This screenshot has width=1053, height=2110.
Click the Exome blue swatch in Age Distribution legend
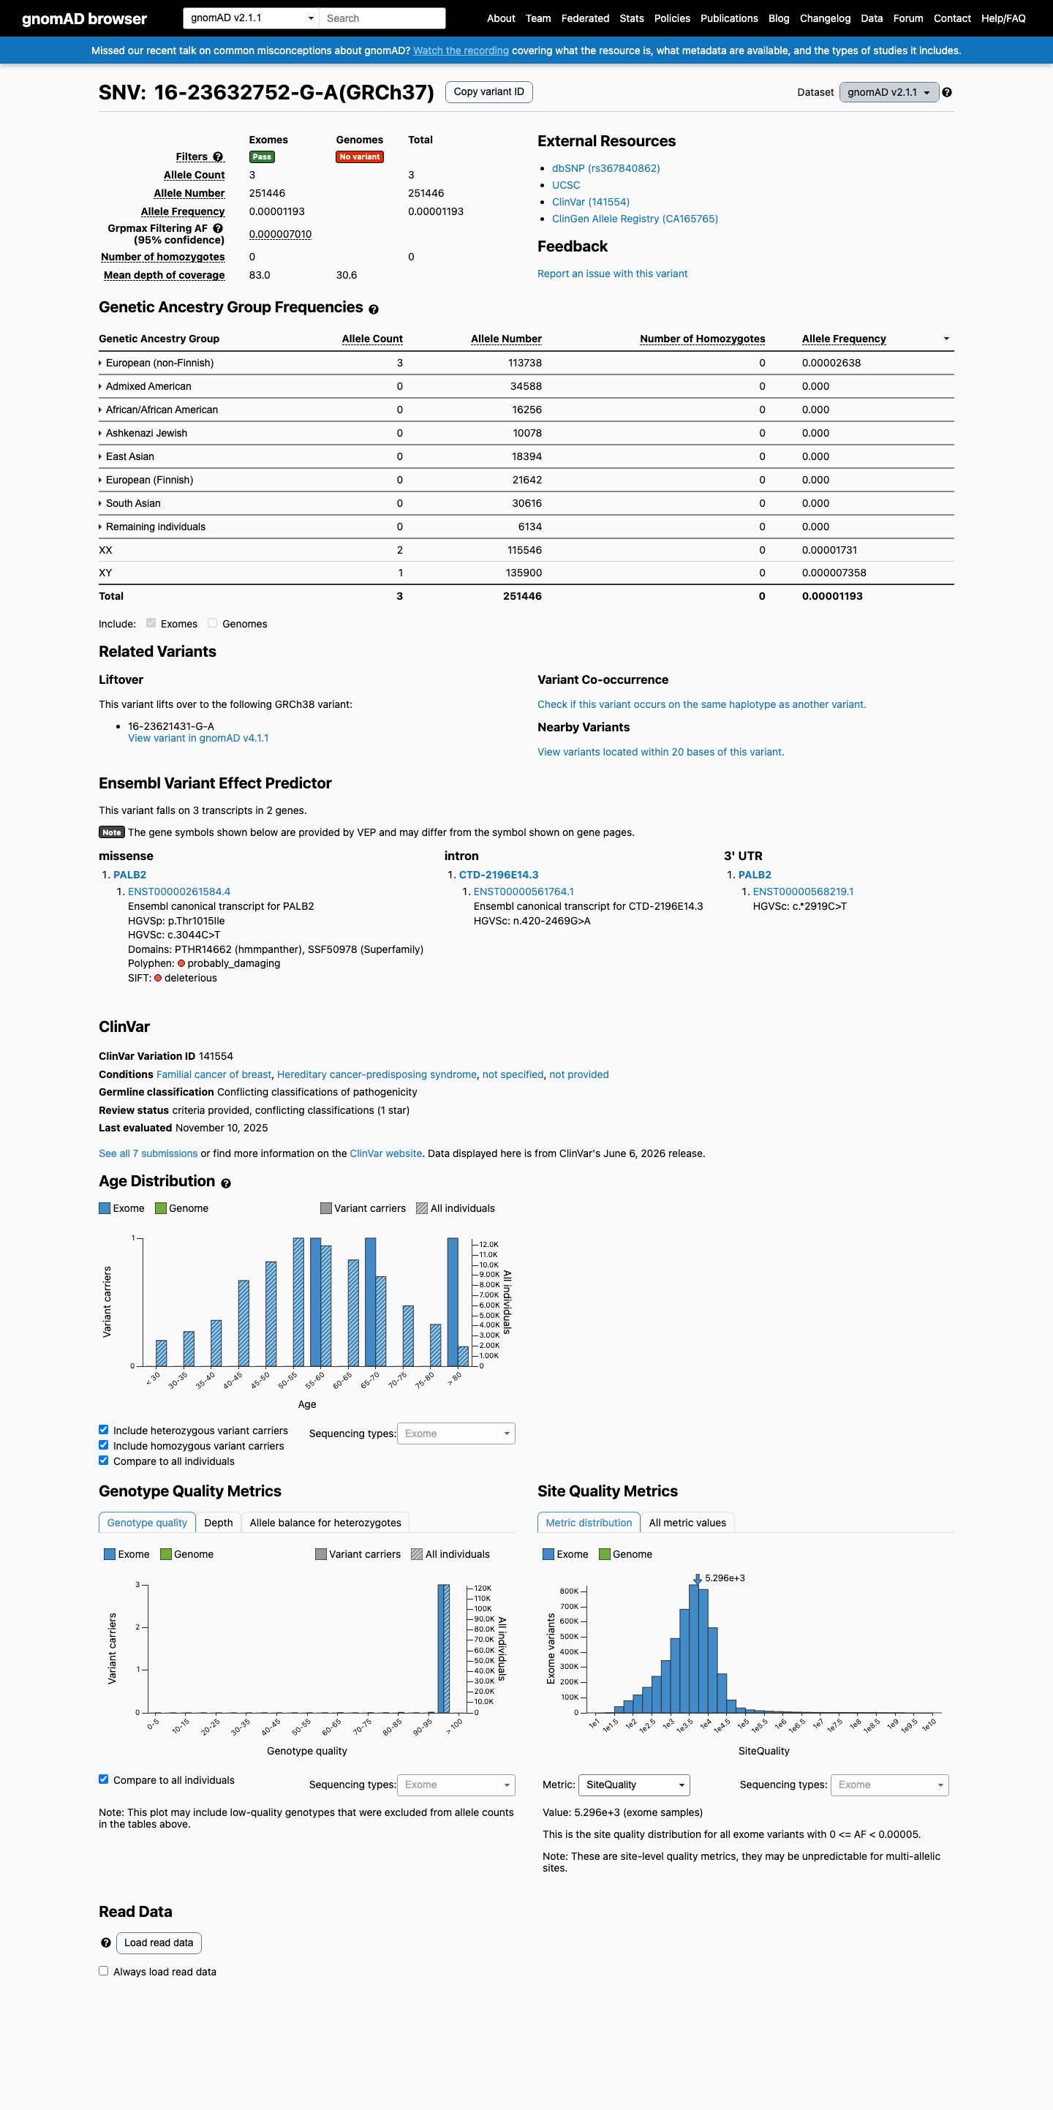[105, 1208]
